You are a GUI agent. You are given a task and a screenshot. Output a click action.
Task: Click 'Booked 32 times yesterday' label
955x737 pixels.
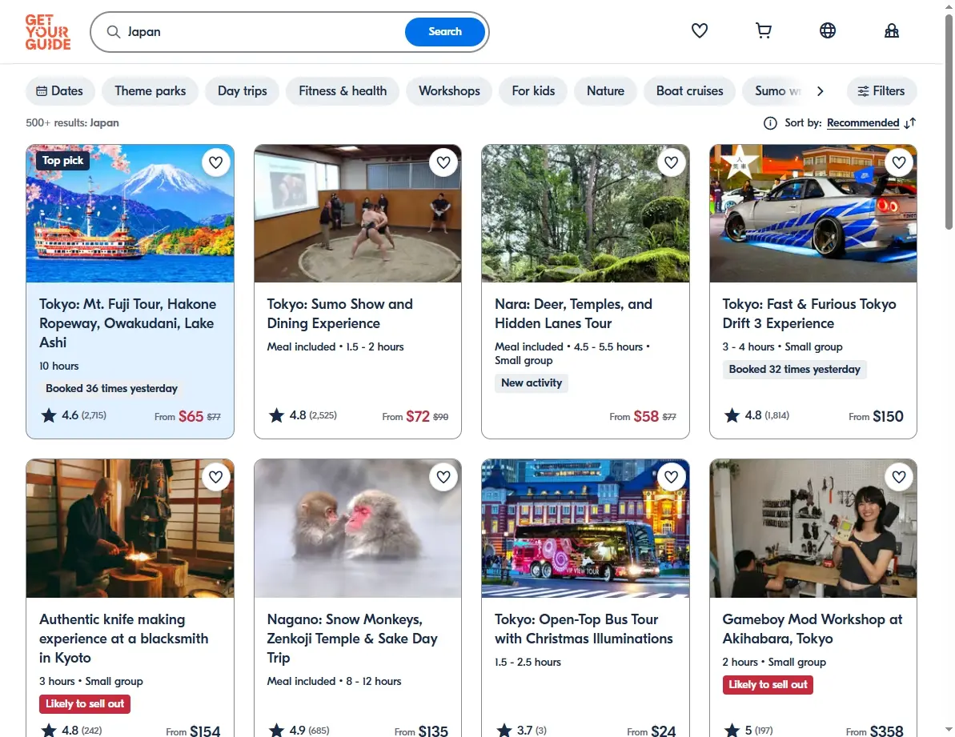[x=794, y=370]
